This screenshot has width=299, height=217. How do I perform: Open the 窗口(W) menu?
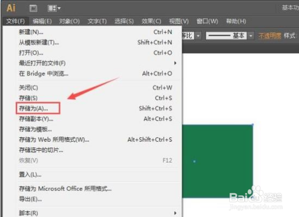click(207, 21)
